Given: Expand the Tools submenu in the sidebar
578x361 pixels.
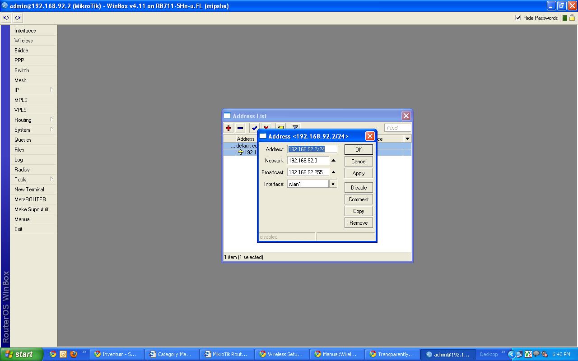Looking at the screenshot, I should click(x=51, y=179).
